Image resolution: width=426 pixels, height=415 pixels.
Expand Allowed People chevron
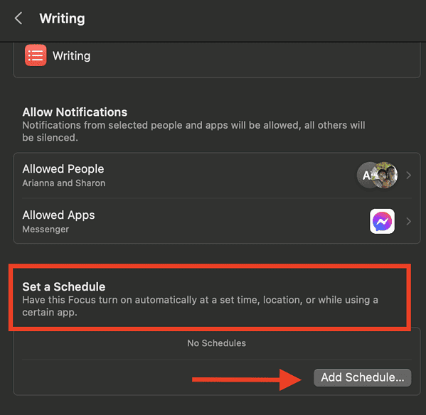(x=408, y=176)
